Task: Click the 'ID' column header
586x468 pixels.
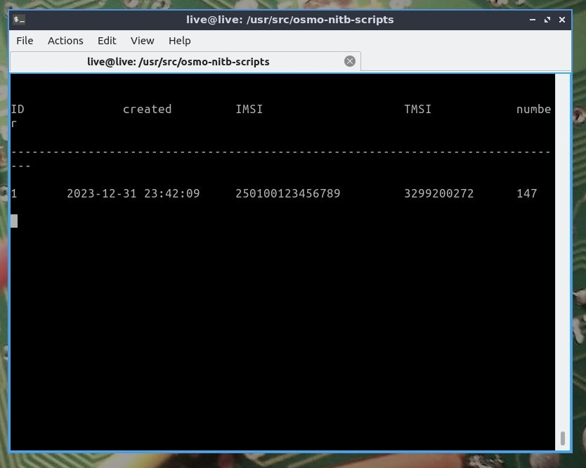Action: click(x=18, y=109)
